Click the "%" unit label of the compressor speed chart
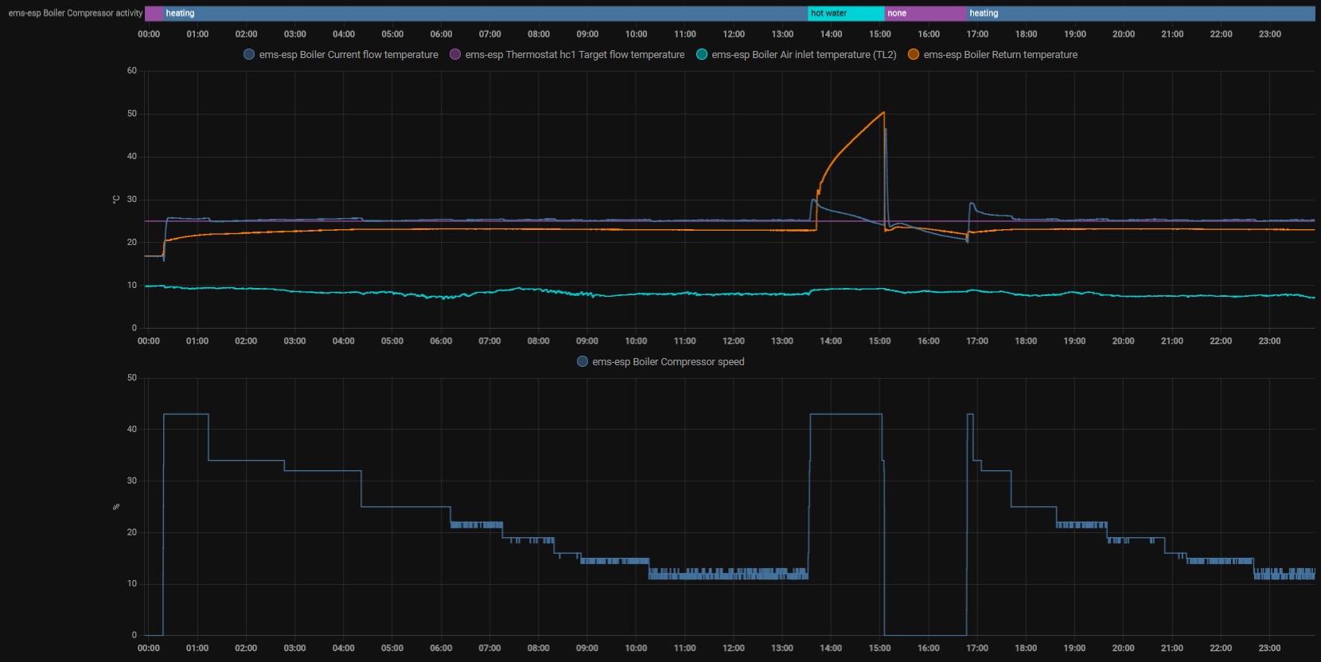Image resolution: width=1321 pixels, height=662 pixels. pos(116,507)
